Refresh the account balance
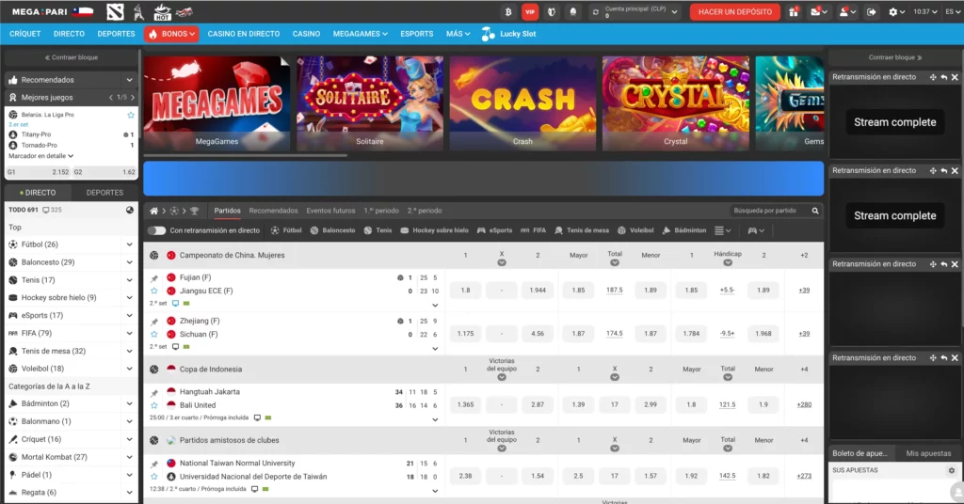 (x=596, y=12)
